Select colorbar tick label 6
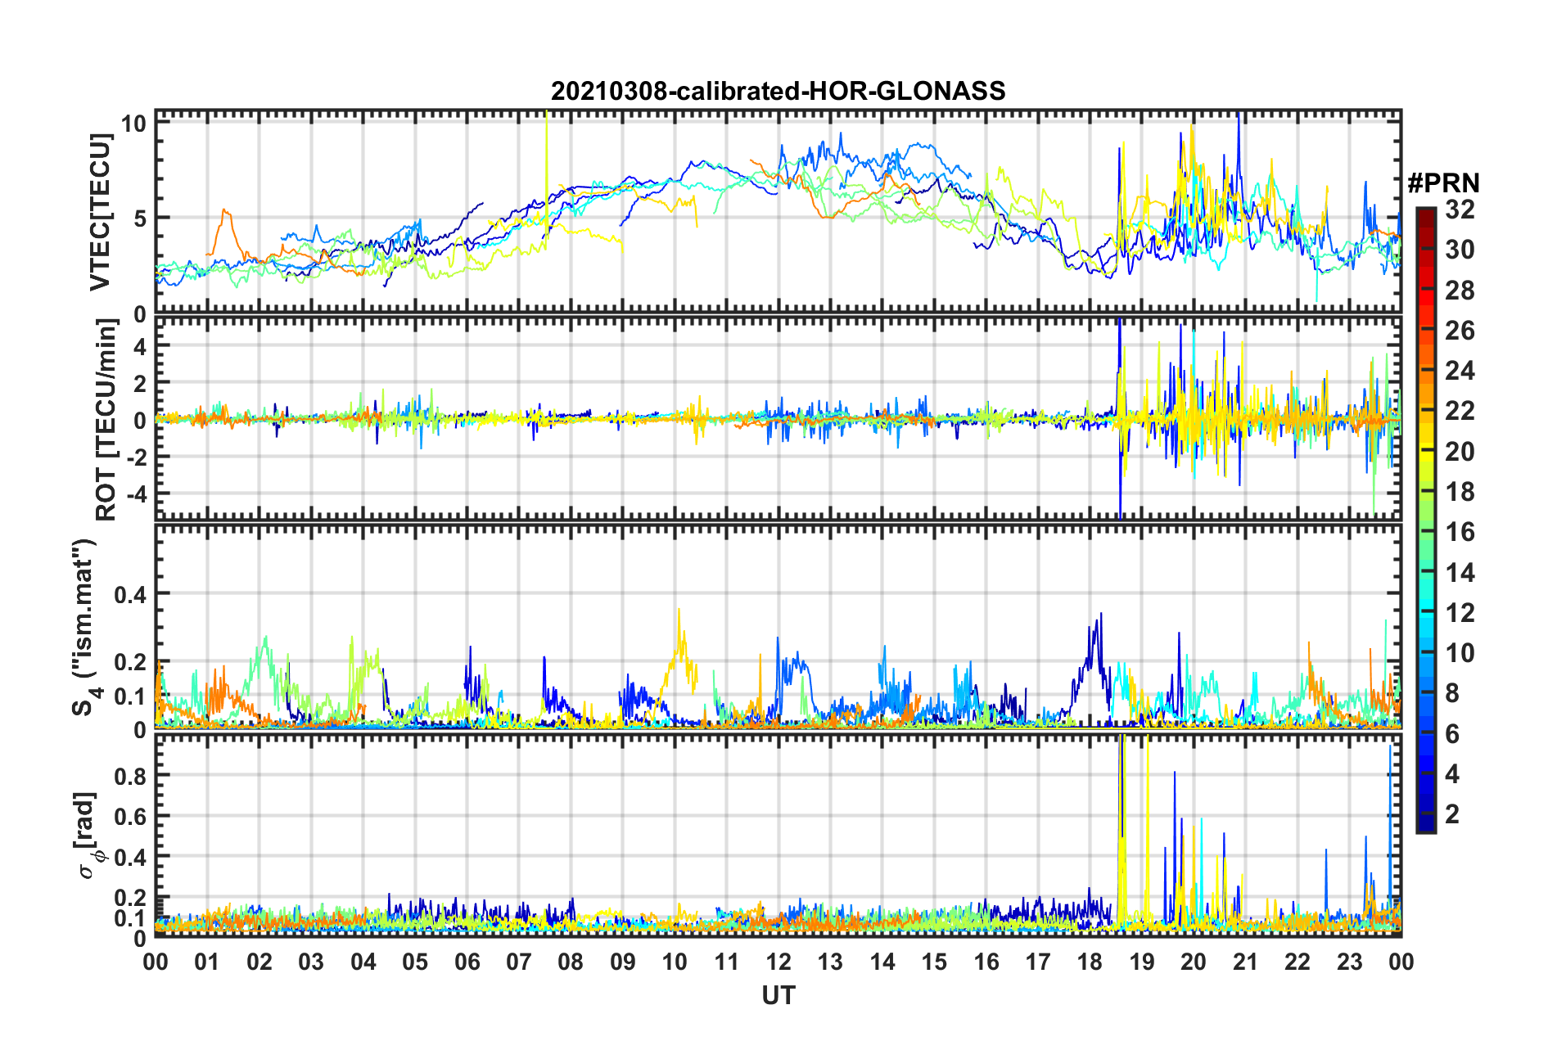1557x1041 pixels. point(1452,734)
